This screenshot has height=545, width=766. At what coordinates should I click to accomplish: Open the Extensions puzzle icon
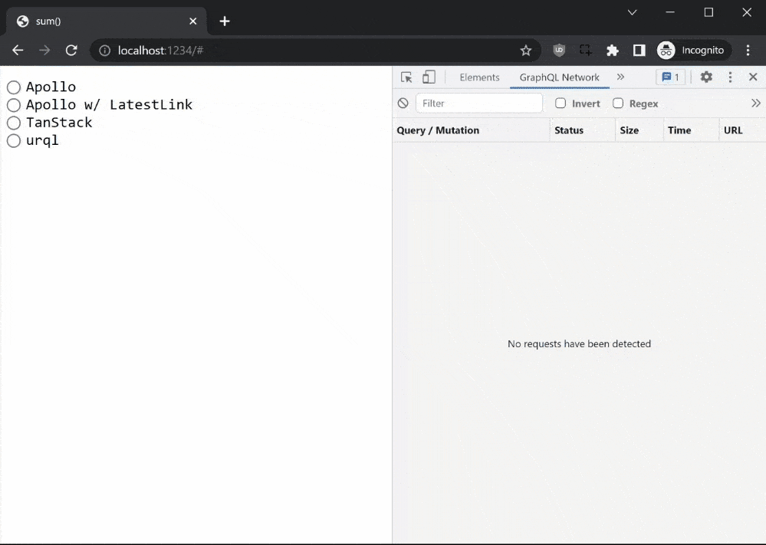point(612,51)
